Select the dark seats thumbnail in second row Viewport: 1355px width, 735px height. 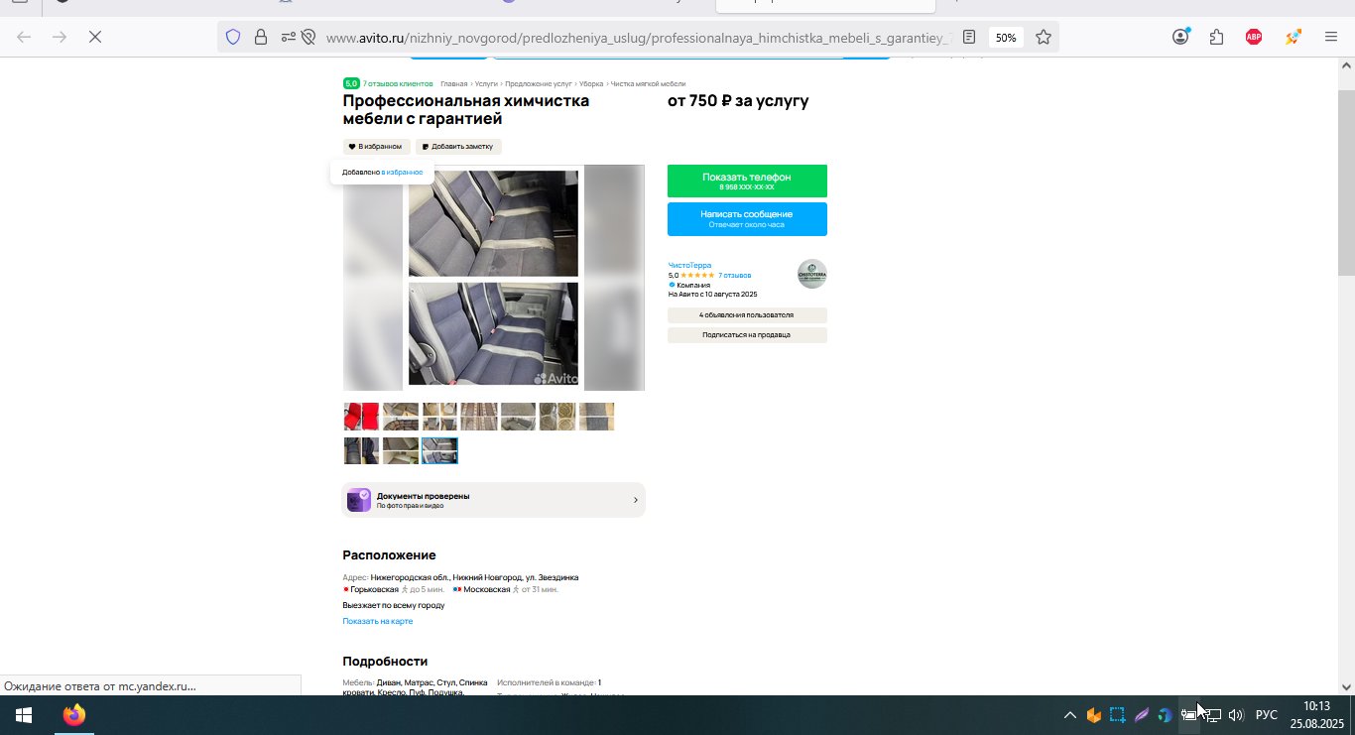pyautogui.click(x=361, y=450)
